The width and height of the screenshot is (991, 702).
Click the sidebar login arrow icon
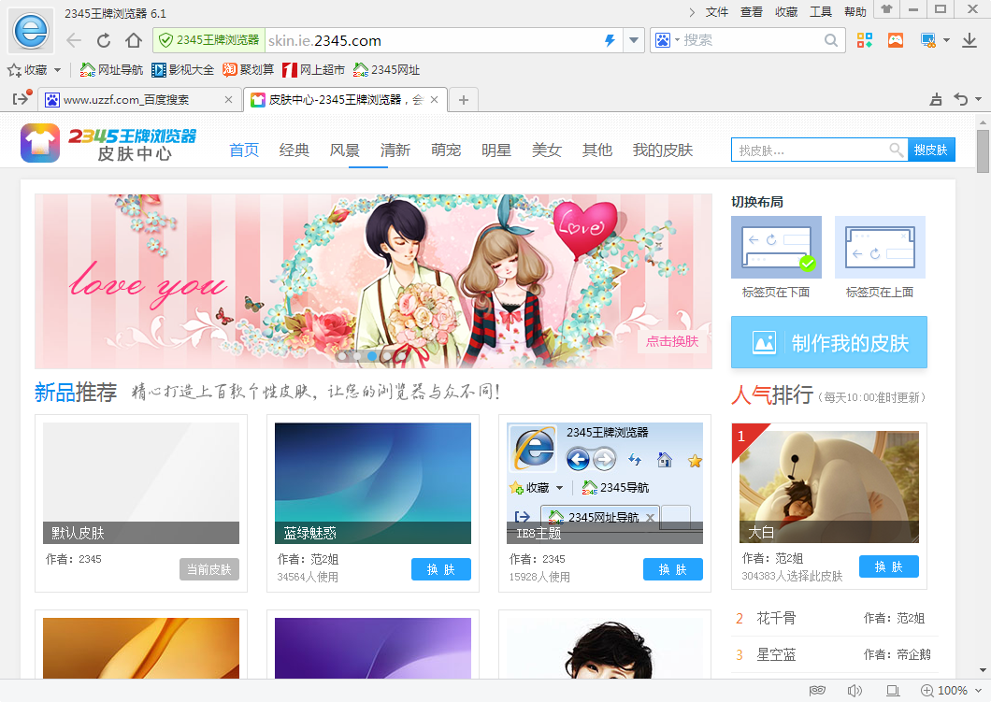tap(21, 98)
